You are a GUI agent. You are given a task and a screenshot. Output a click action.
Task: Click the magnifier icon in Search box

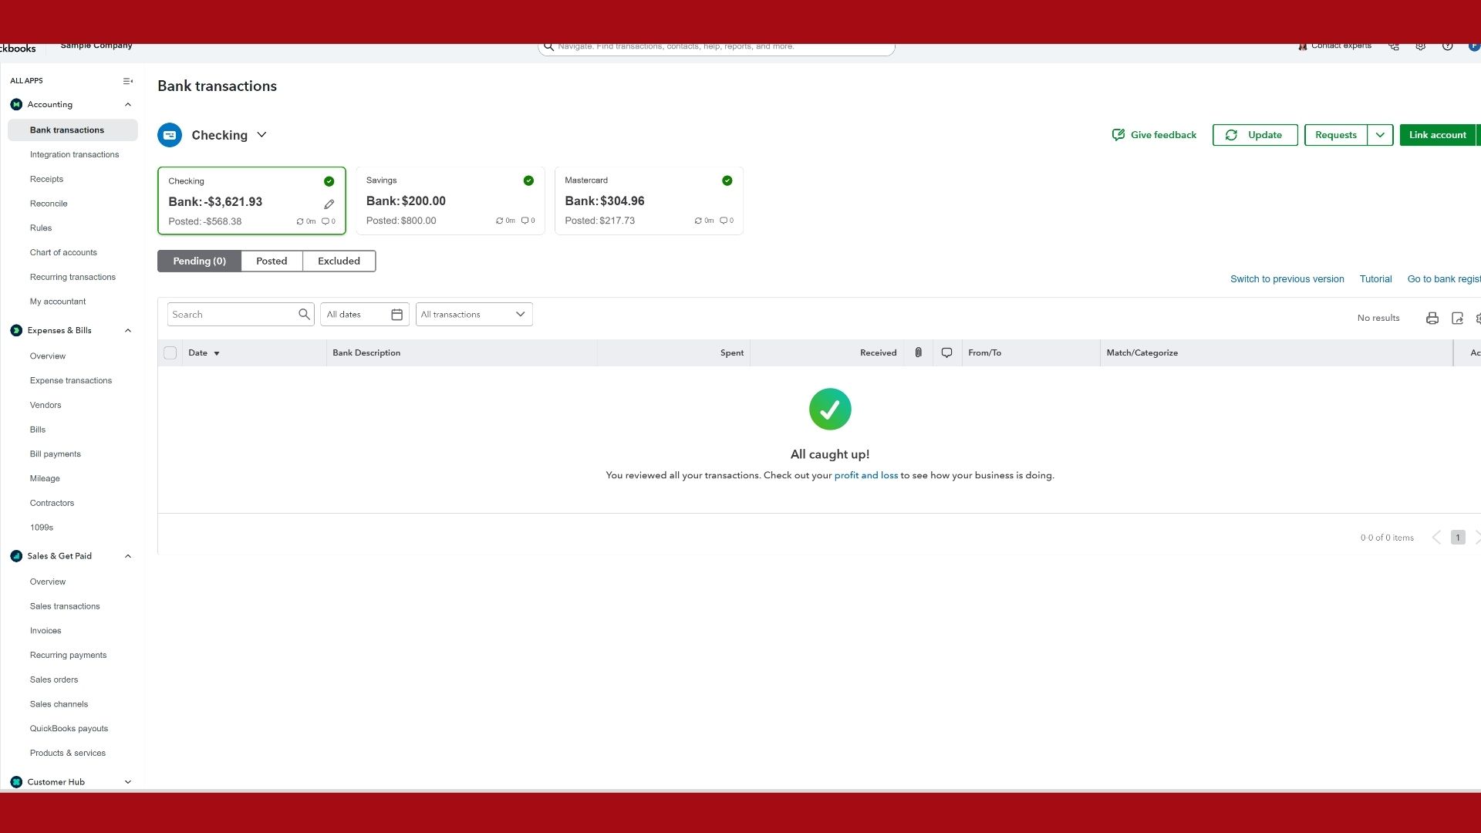point(304,315)
